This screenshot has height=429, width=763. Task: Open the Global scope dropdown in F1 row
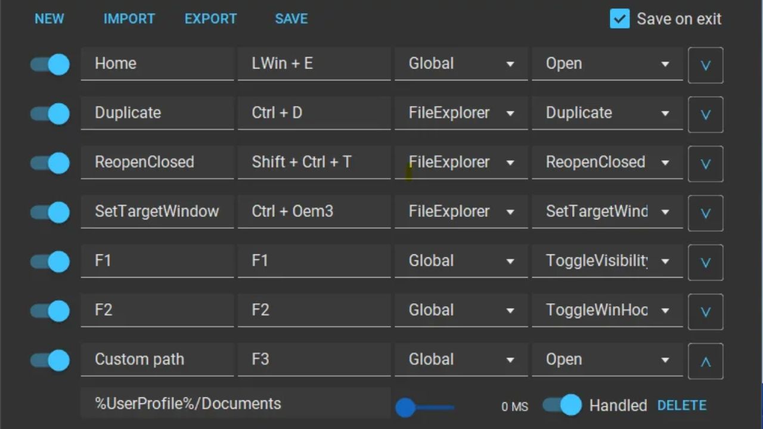tap(461, 261)
